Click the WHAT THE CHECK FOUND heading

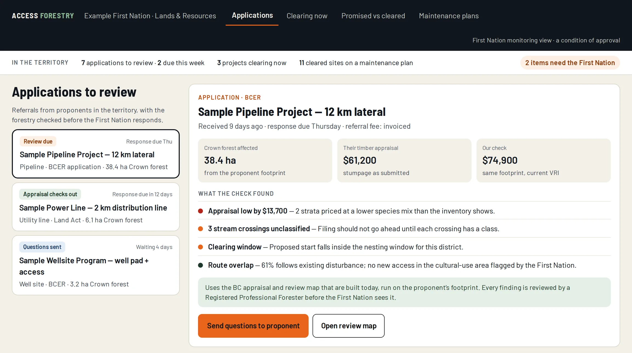coord(236,194)
